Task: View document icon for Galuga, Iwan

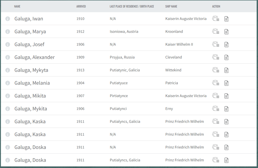Action: coord(226,19)
